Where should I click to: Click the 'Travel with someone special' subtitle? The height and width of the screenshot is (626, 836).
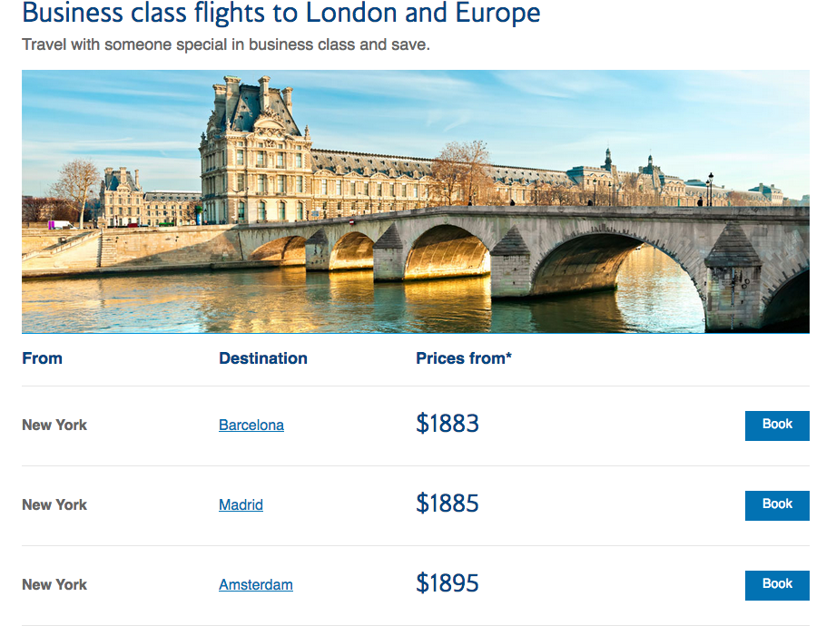point(225,44)
